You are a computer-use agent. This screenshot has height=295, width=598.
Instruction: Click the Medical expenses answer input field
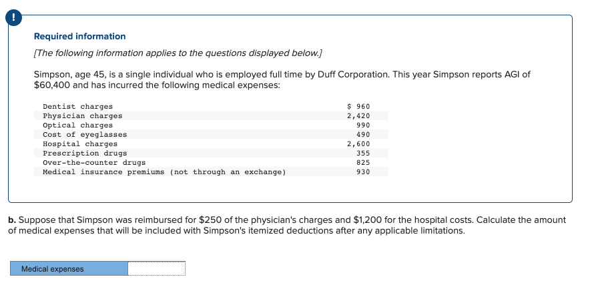(156, 268)
